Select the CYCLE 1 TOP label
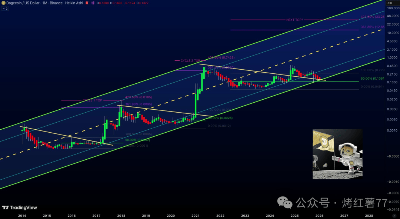Viewport: 400px width, 219px height. pos(92,100)
